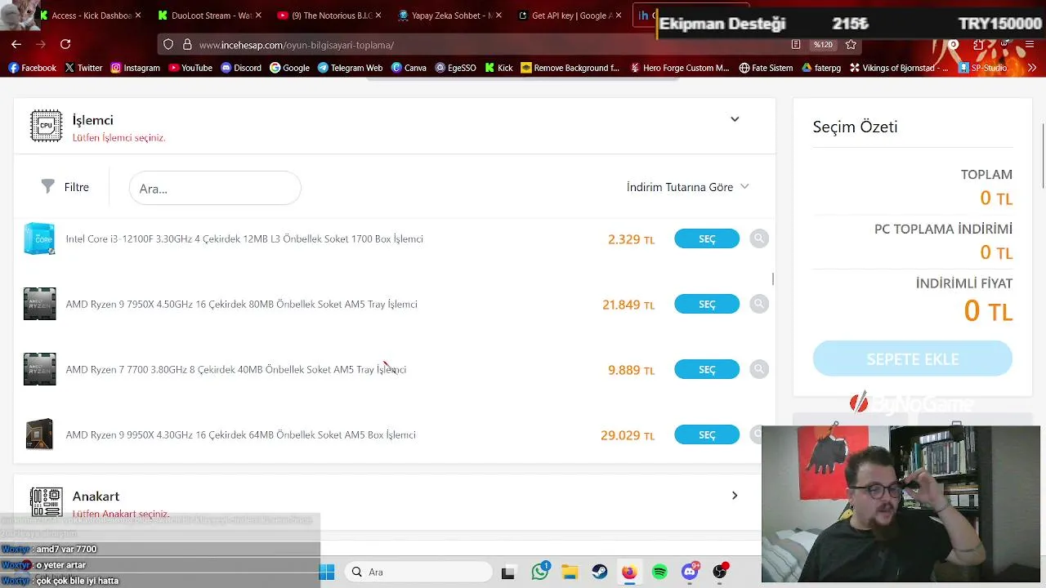Click Intel Core i3-12100F product thumbnail
Screen dimensions: 1046x588
click(x=39, y=238)
